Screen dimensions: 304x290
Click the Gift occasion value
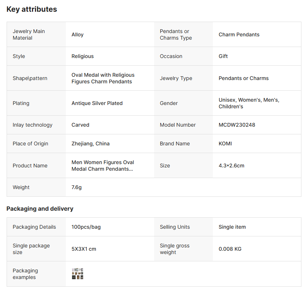point(223,56)
